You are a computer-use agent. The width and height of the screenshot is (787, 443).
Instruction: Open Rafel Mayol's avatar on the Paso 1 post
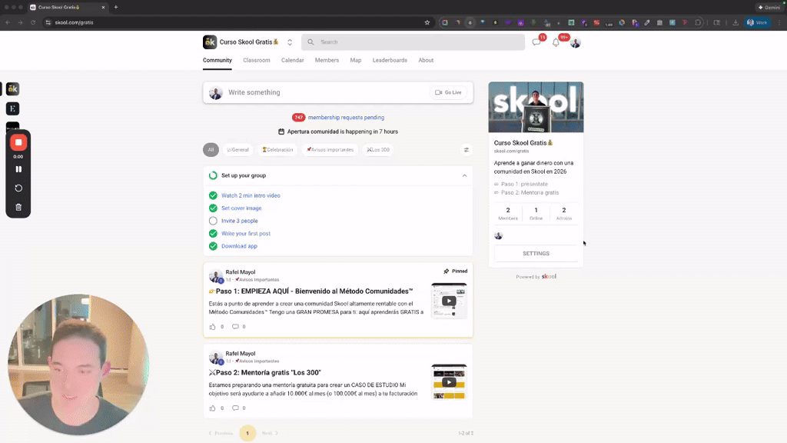(216, 276)
